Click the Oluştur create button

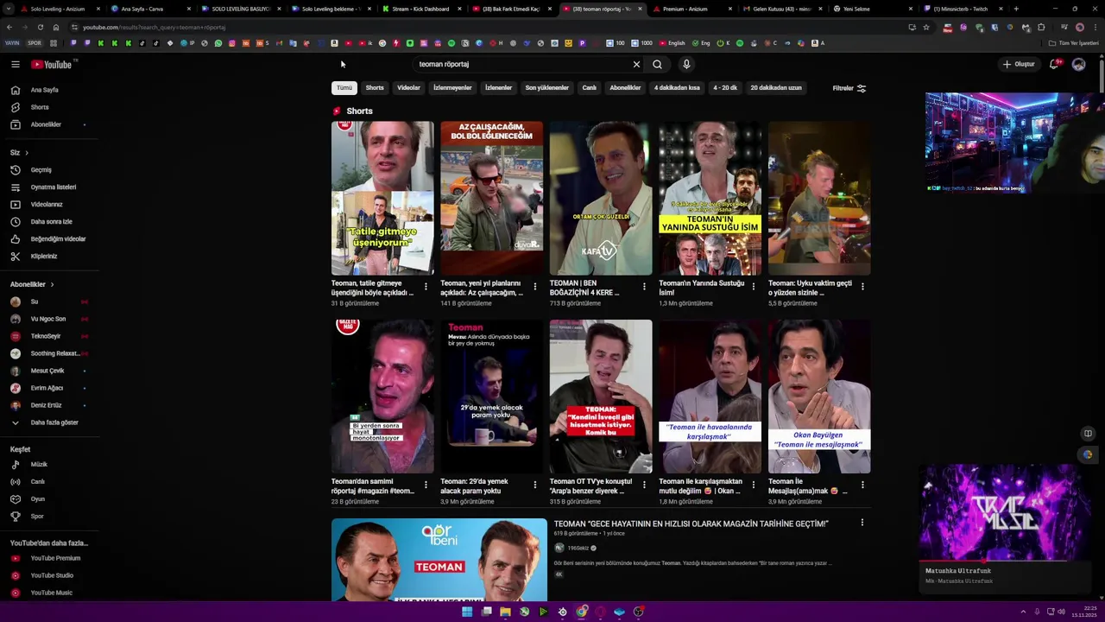point(1019,64)
